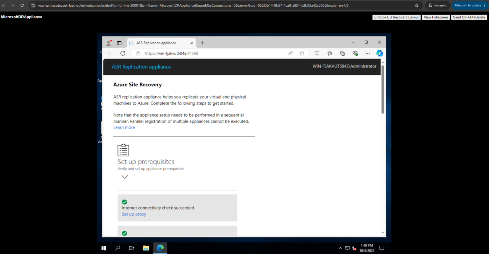Open Copilot in the Edge toolbar
The image size is (489, 254).
tap(379, 53)
